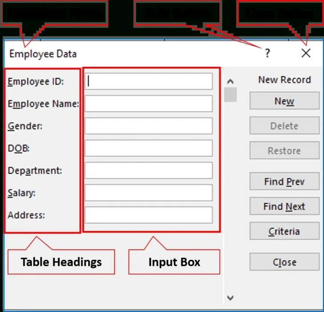Click the scrollbar down arrow
324x312 pixels.
(231, 298)
